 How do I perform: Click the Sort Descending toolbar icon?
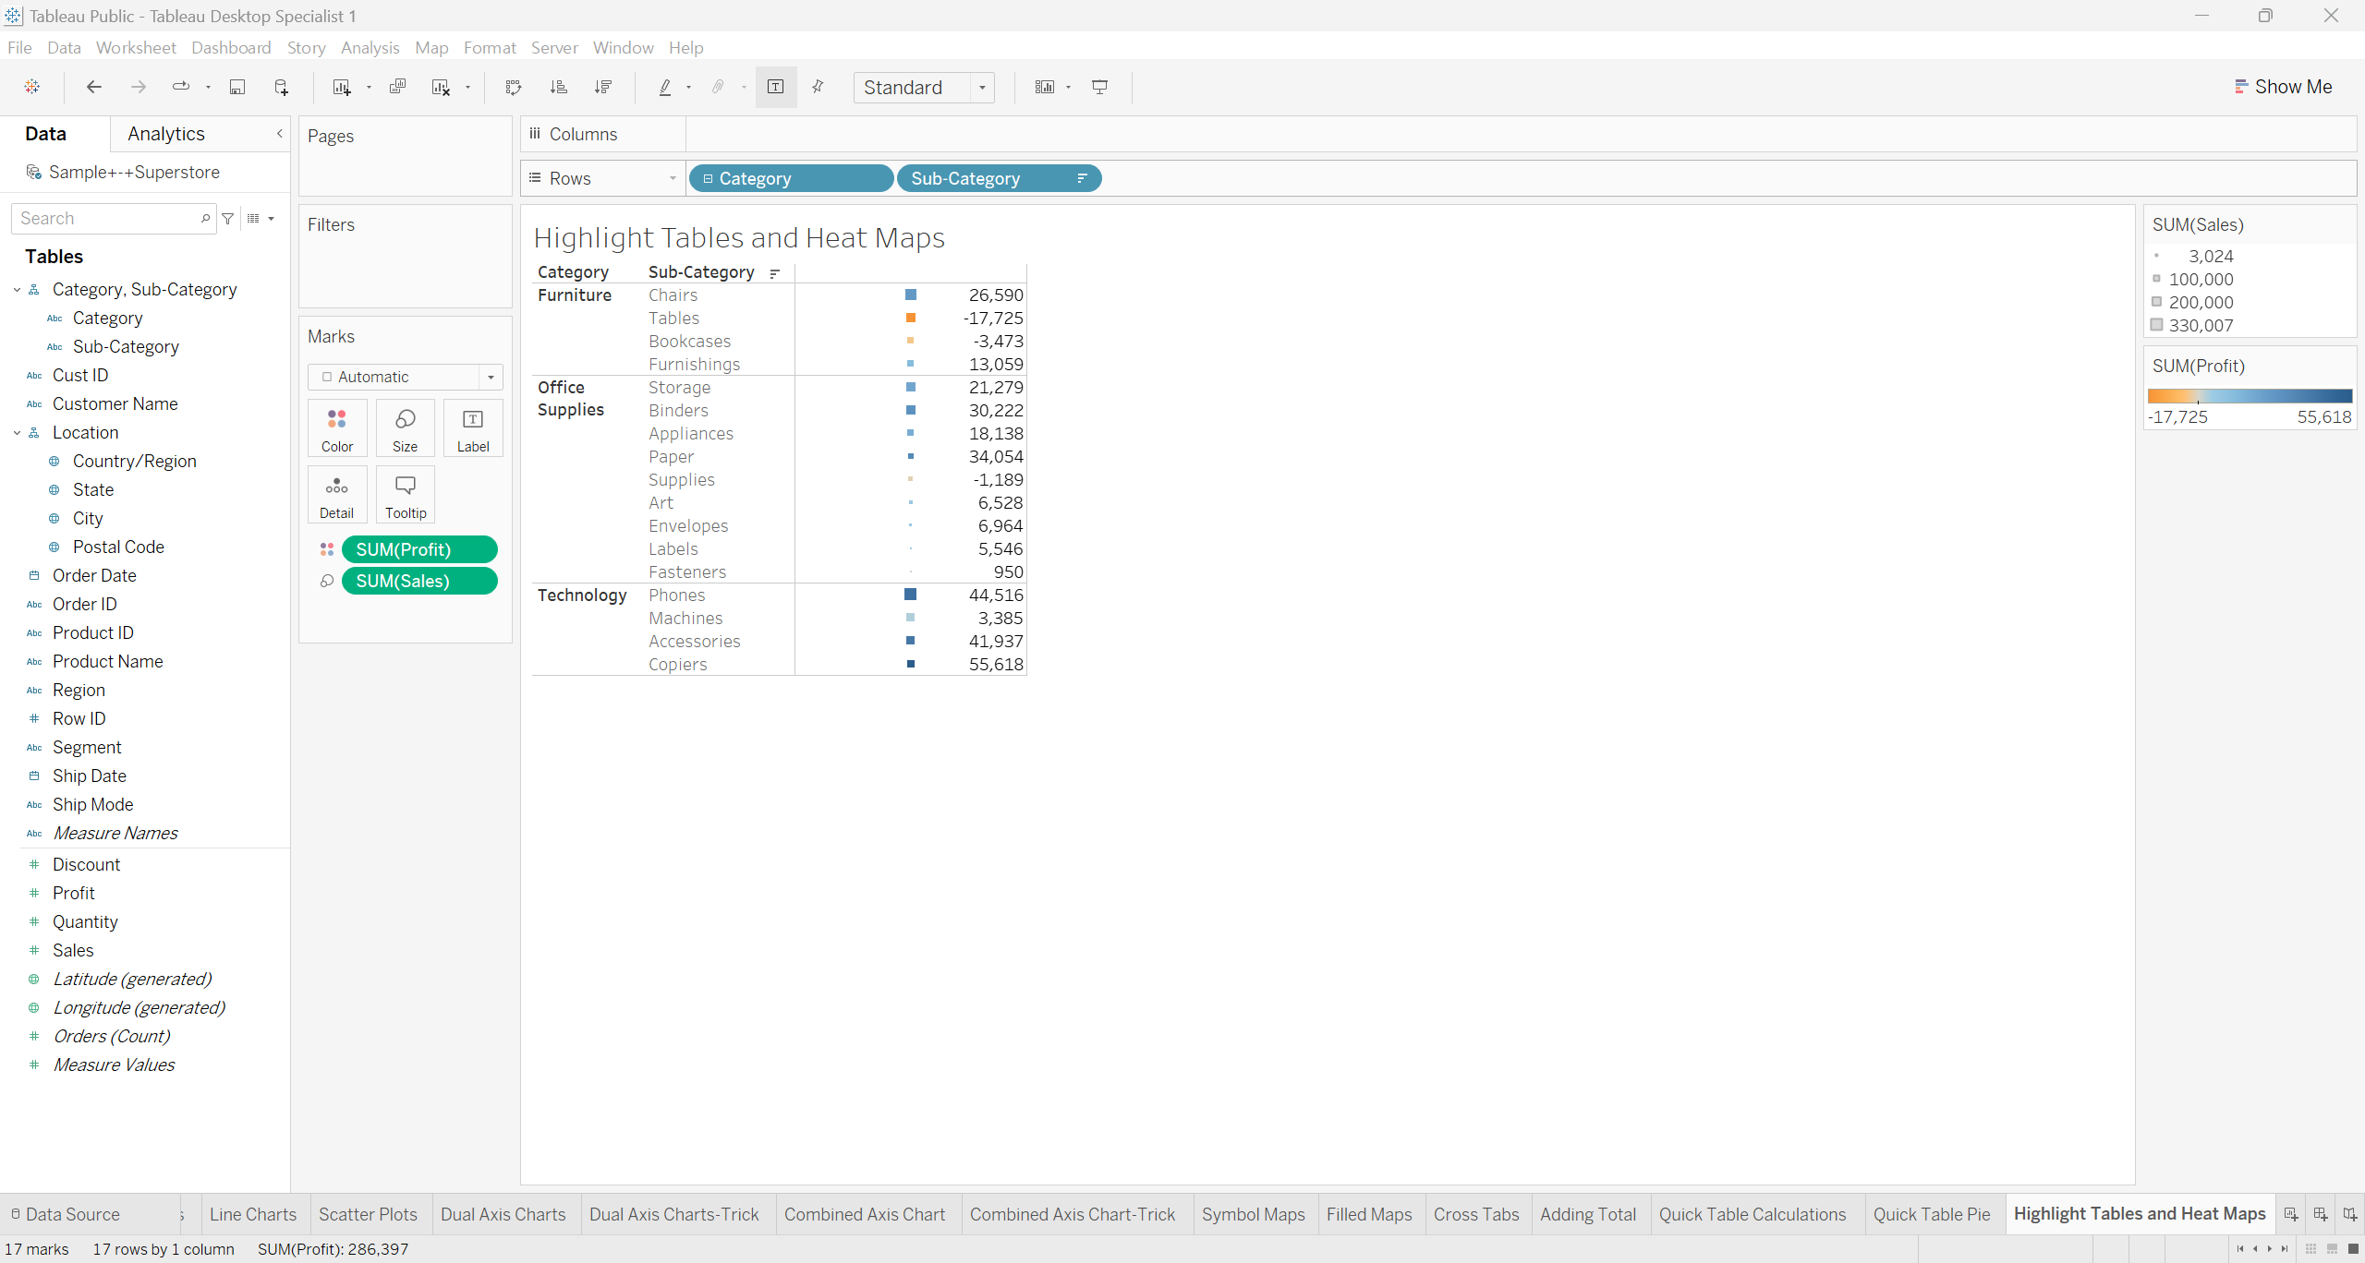pos(603,87)
